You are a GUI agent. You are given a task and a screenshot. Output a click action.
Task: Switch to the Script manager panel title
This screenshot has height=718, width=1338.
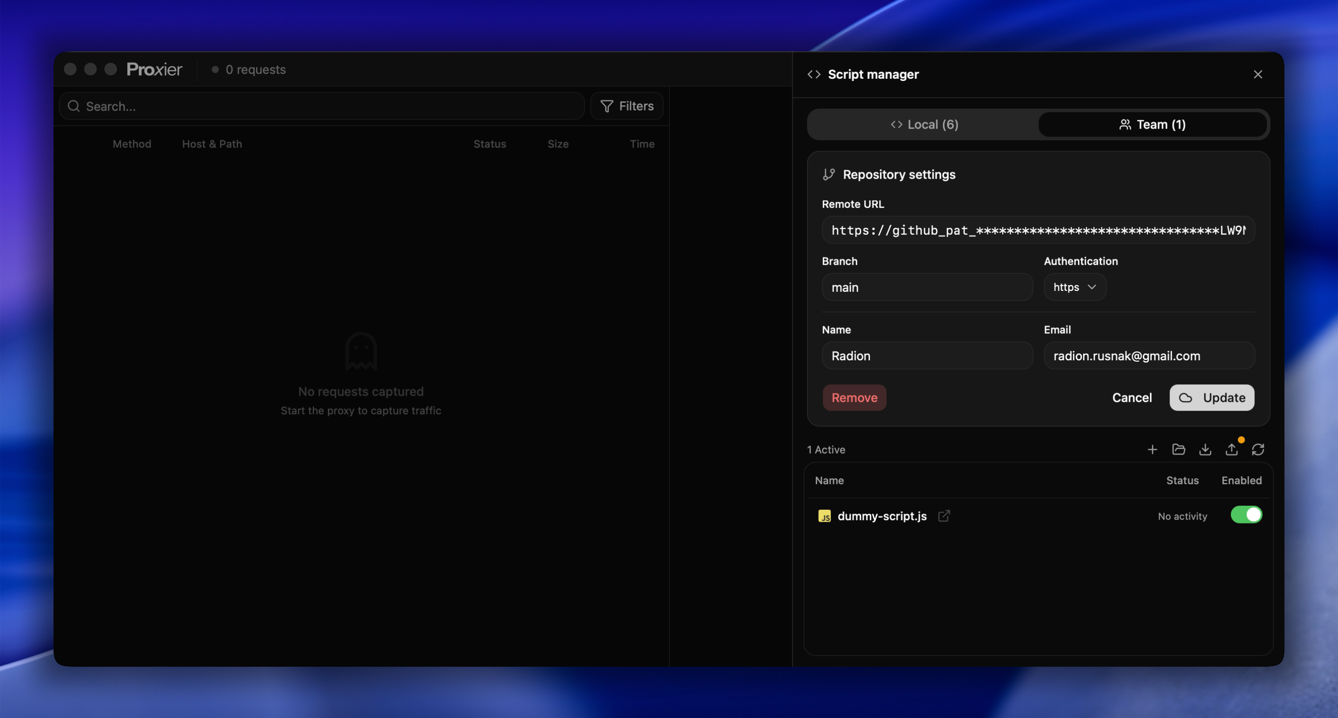873,74
